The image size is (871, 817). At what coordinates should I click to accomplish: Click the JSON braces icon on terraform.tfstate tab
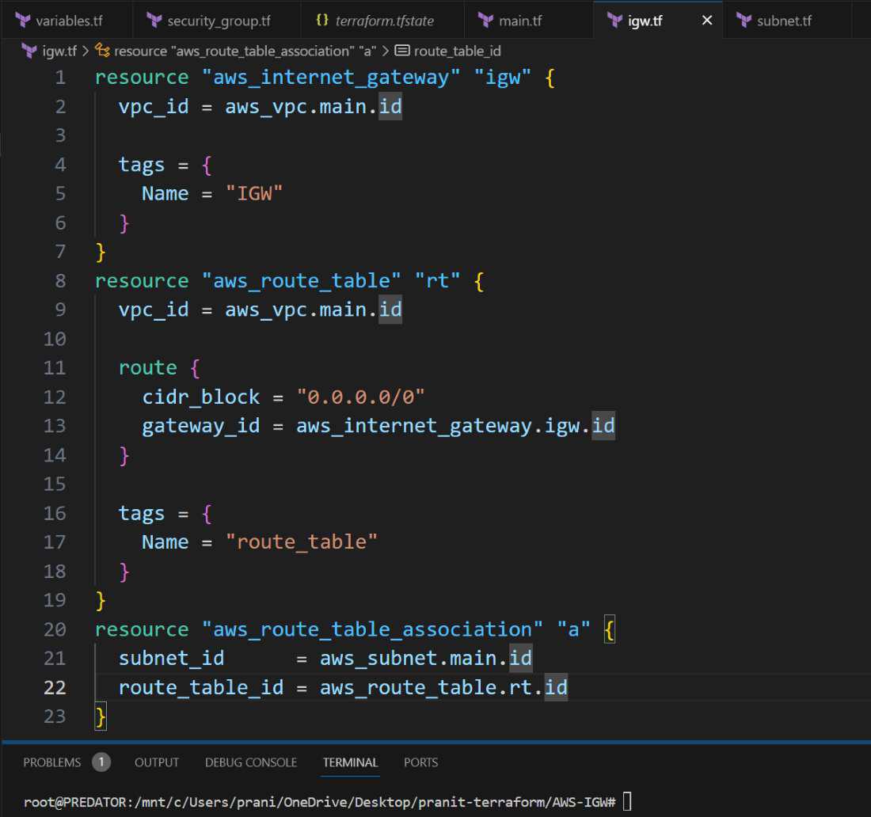(x=321, y=21)
